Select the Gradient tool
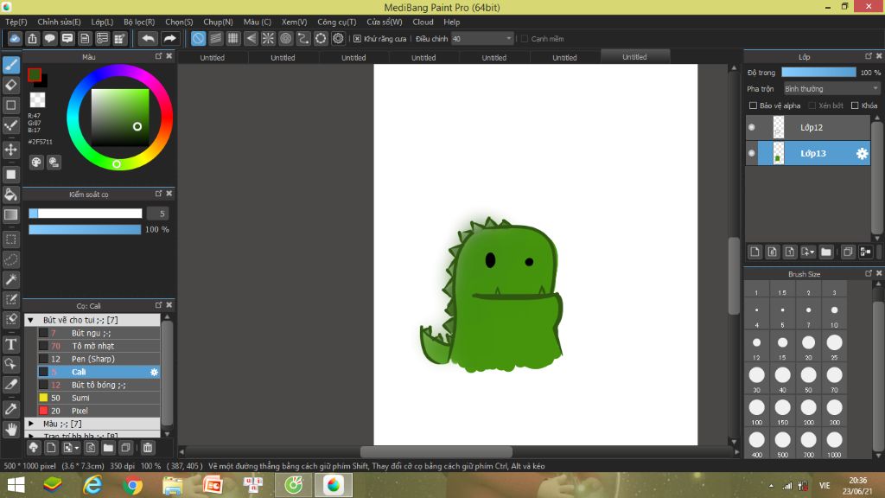The image size is (885, 498). coord(10,214)
